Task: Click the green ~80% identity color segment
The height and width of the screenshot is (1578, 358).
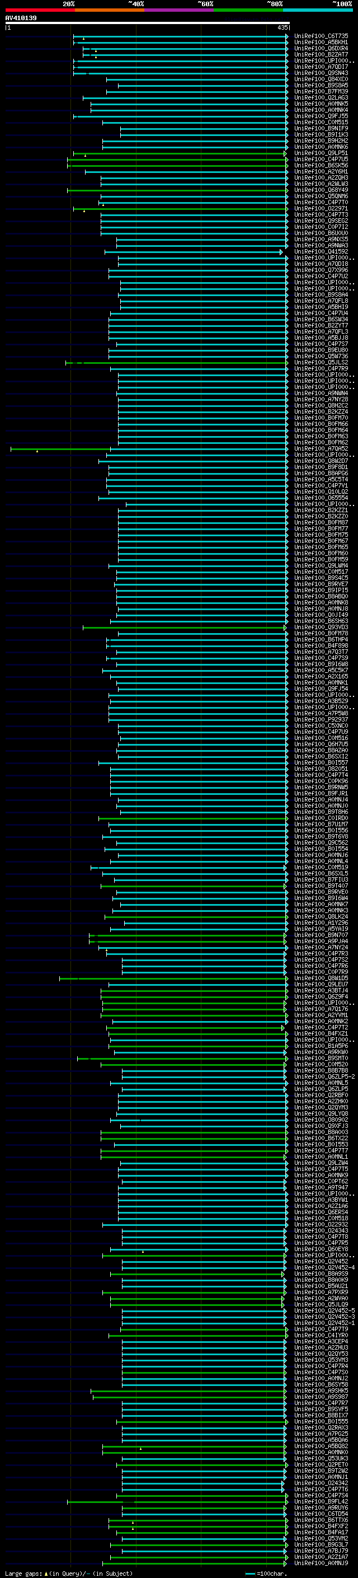Action: [x=248, y=10]
